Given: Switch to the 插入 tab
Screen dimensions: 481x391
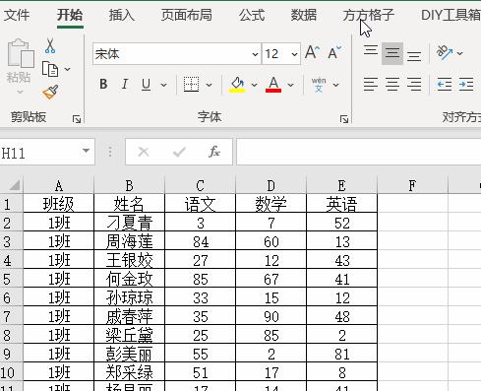Looking at the screenshot, I should click(x=121, y=15).
